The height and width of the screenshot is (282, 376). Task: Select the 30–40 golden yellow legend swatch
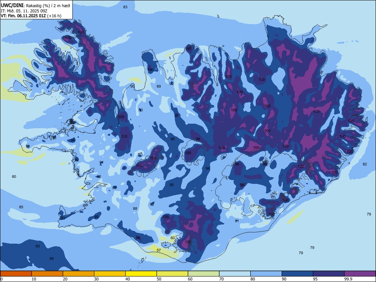(110, 274)
